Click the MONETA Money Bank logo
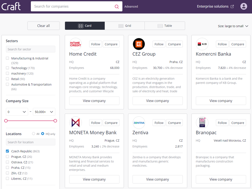 tap(75, 123)
